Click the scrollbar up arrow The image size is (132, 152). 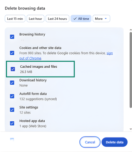click(131, 30)
